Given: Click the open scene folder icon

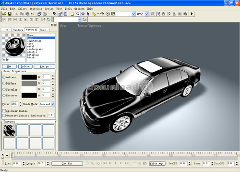Looking at the screenshot, I should pos(4,14).
